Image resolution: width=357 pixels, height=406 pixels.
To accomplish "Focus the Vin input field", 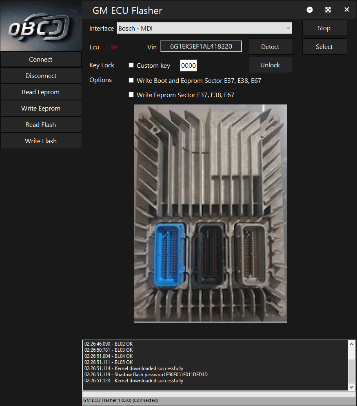I will (x=201, y=47).
